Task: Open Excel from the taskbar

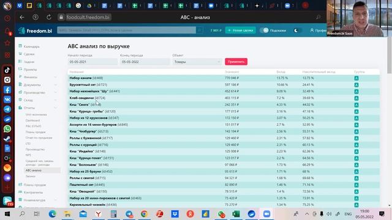Action: pyautogui.click(x=236, y=214)
